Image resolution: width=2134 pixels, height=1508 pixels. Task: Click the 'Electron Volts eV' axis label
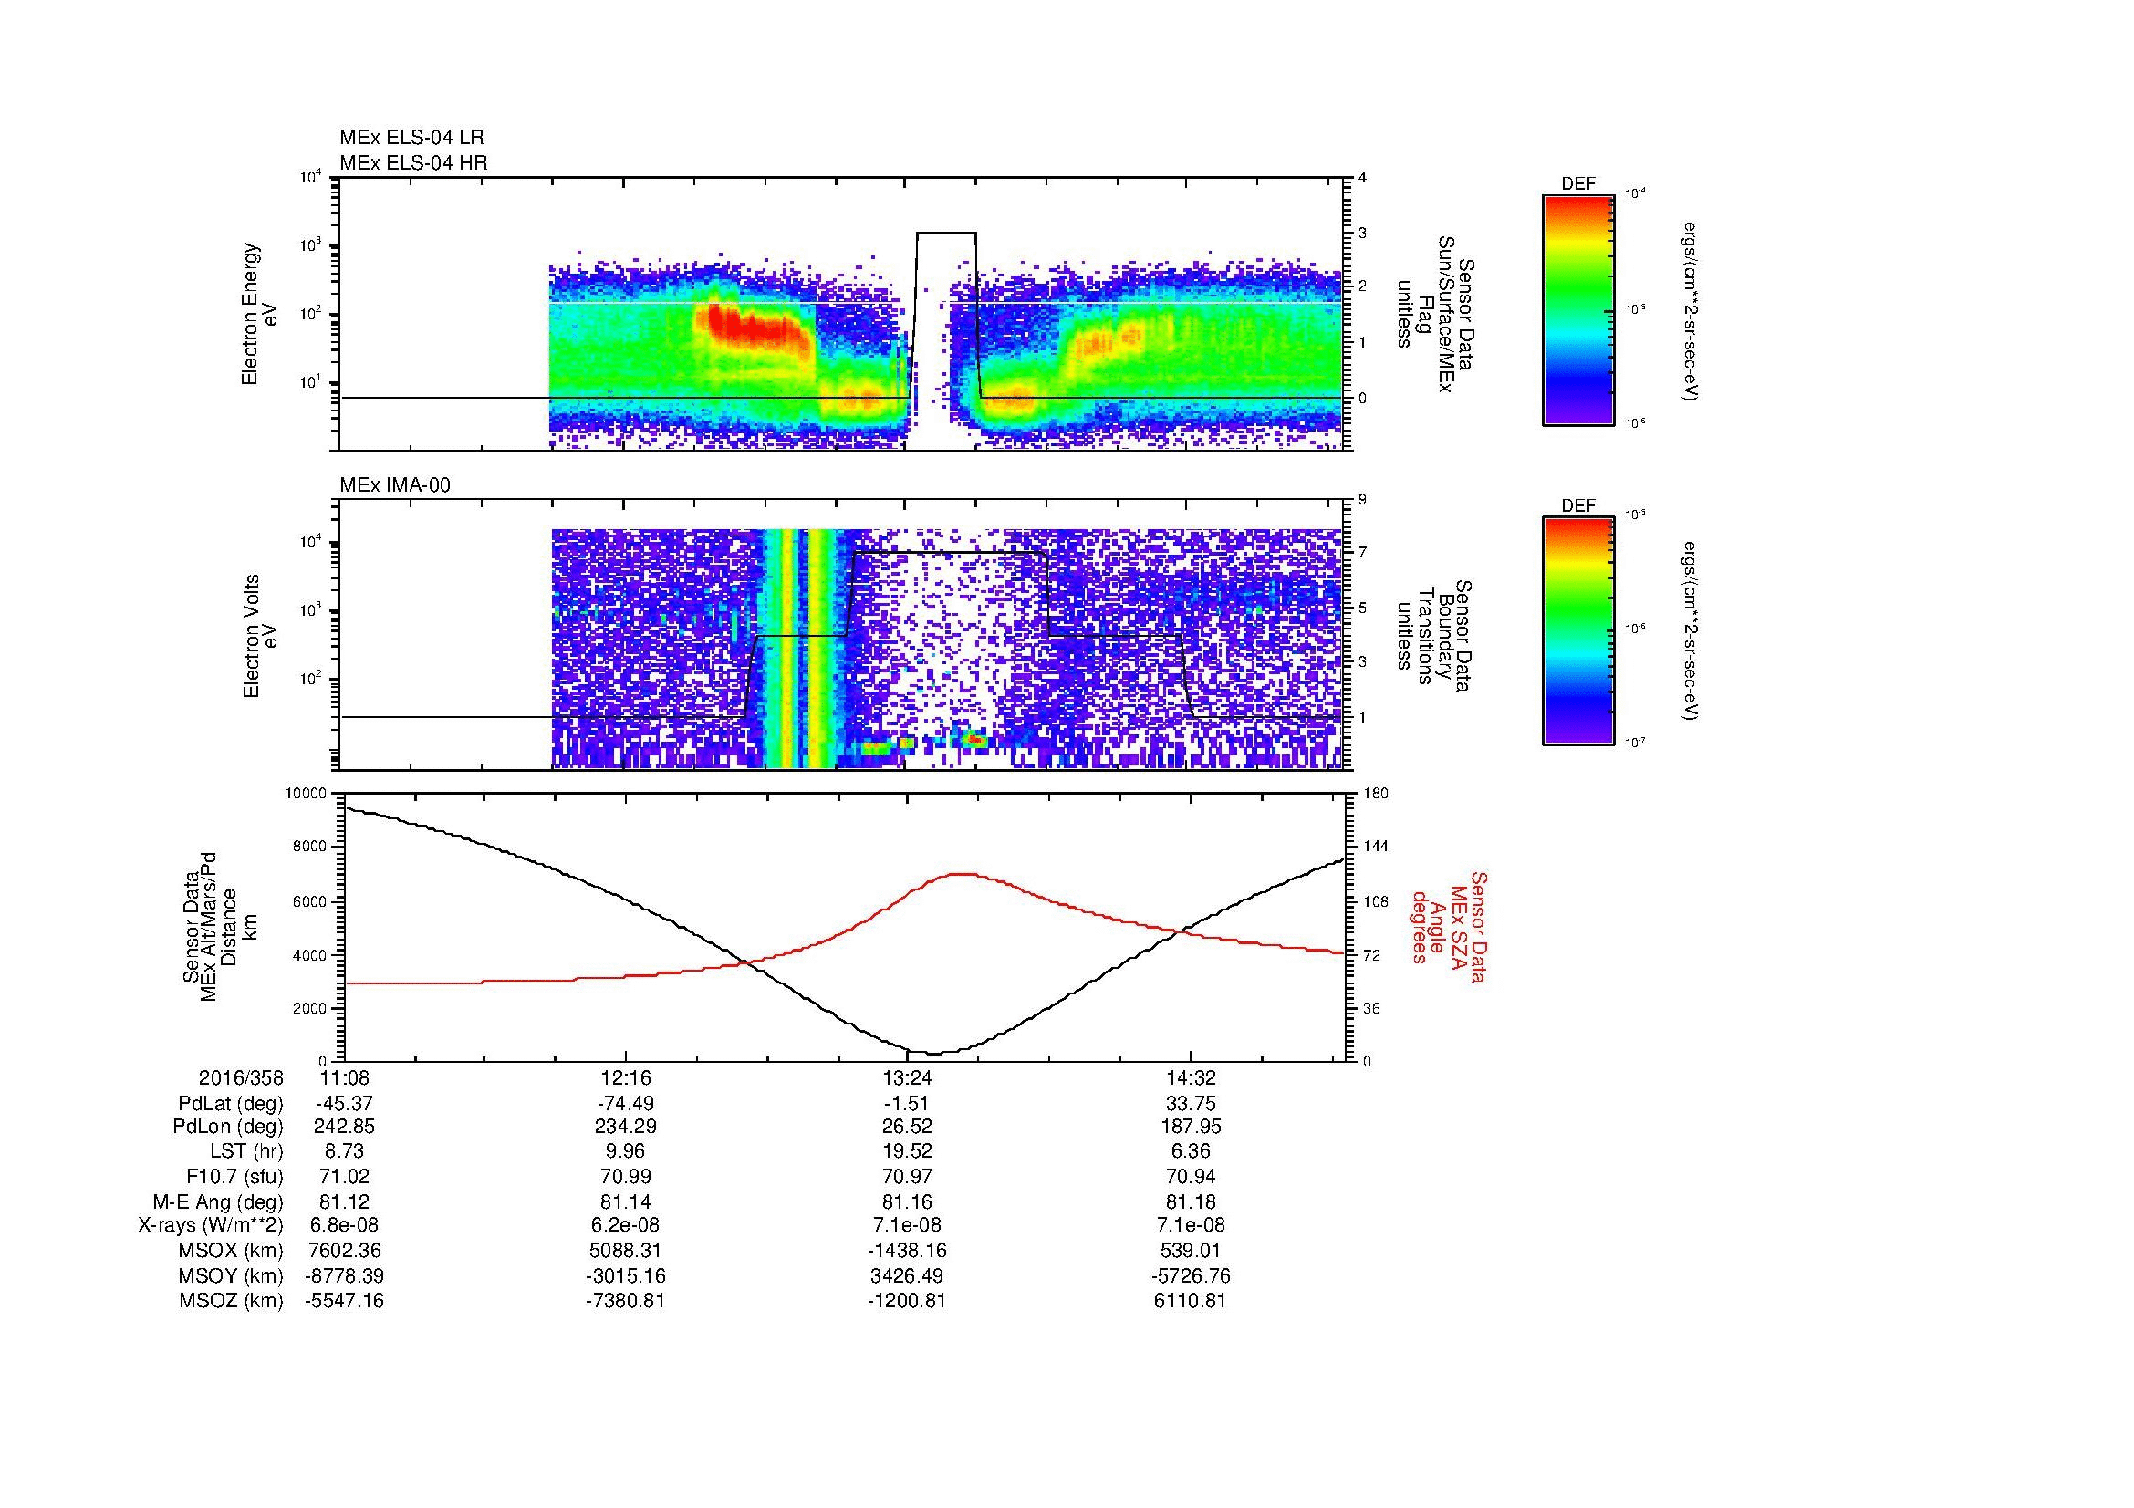tap(260, 637)
